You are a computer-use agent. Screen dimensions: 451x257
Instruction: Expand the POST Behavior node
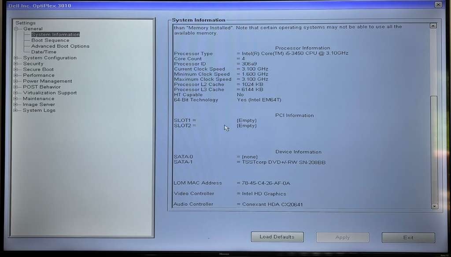click(x=16, y=87)
